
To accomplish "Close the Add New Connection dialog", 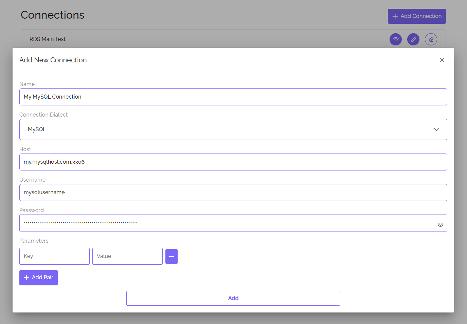I will [x=442, y=60].
